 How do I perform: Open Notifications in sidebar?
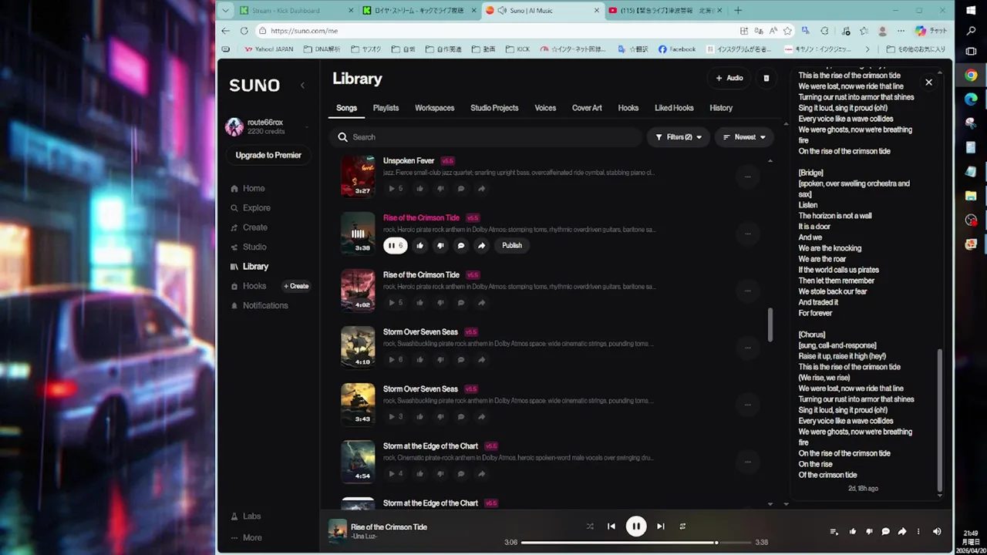[x=259, y=305]
